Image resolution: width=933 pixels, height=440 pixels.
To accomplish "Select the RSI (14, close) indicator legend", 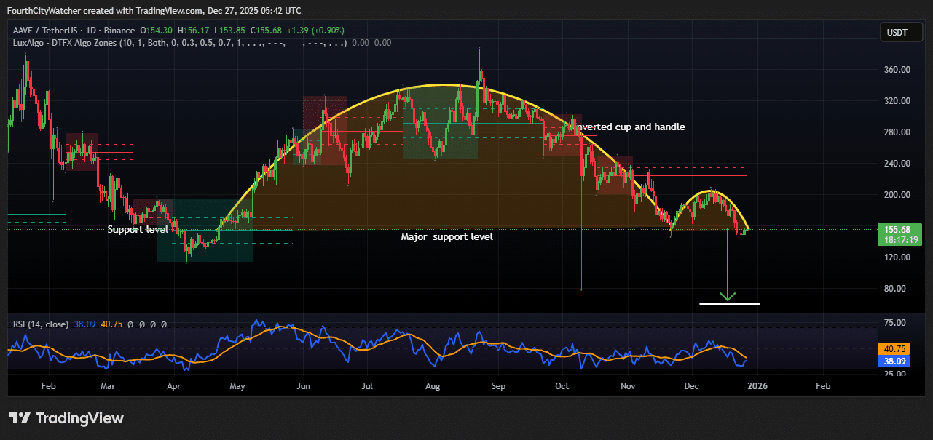I will pyautogui.click(x=41, y=324).
